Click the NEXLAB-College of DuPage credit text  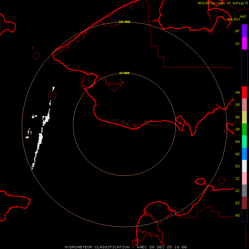pyautogui.click(x=221, y=3)
